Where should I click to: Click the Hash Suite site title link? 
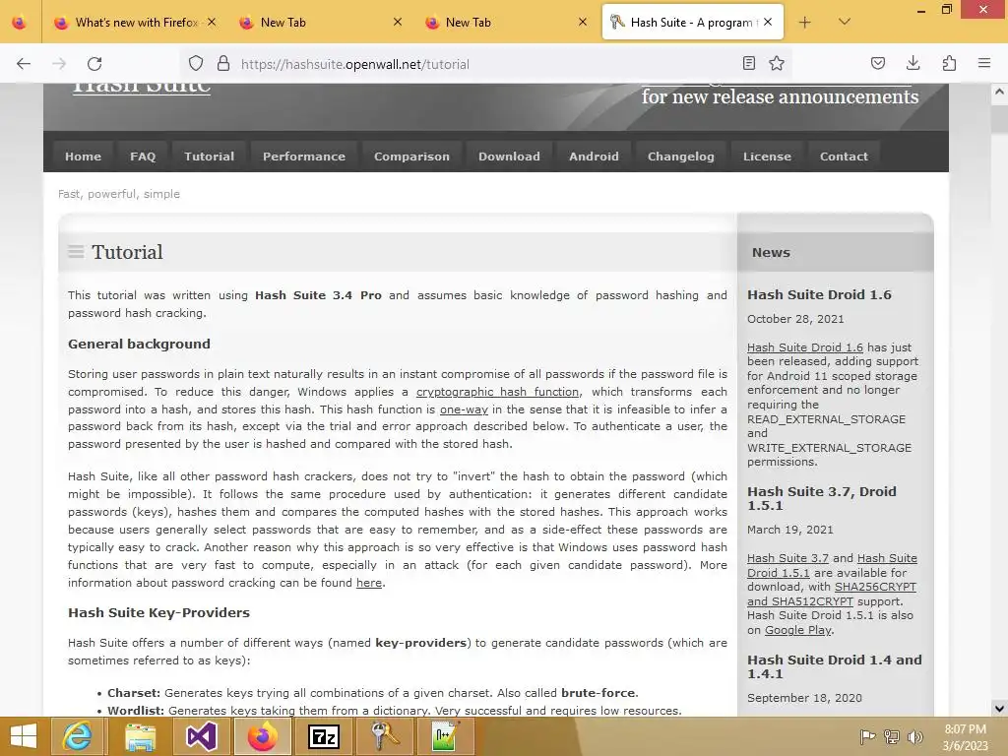point(142,88)
